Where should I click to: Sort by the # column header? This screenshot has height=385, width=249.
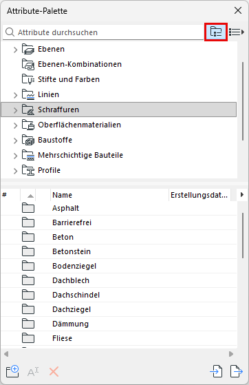[x=10, y=195]
